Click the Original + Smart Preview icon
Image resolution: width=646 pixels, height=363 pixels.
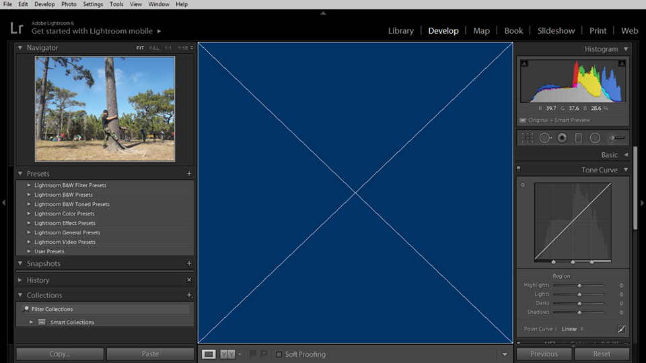tap(523, 120)
